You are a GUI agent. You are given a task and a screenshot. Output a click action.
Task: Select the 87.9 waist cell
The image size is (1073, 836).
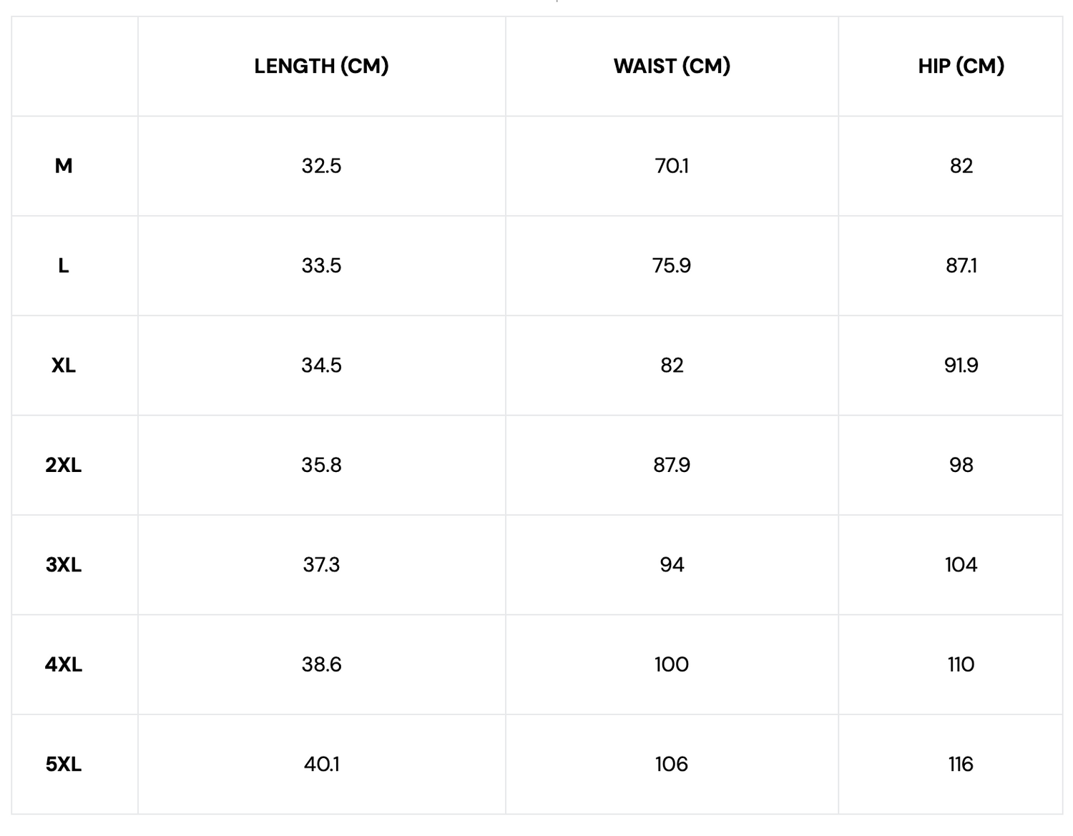pyautogui.click(x=672, y=465)
